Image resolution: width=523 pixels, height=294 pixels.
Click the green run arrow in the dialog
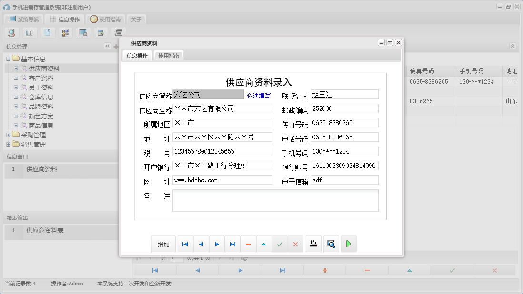[348, 244]
